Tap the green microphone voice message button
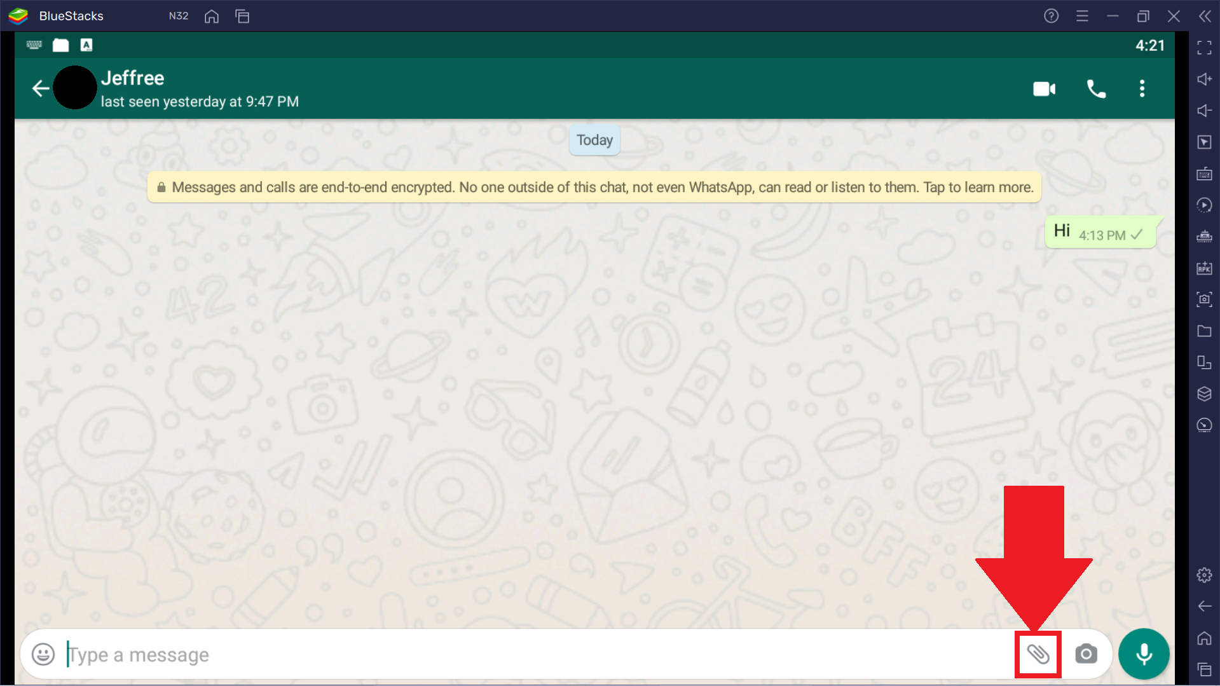This screenshot has width=1220, height=686. (1144, 654)
